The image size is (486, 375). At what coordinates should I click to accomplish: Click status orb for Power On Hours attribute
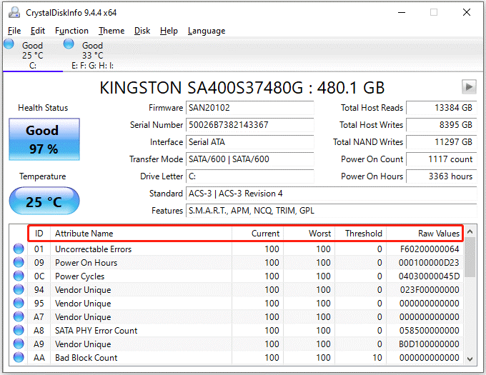pyautogui.click(x=19, y=262)
